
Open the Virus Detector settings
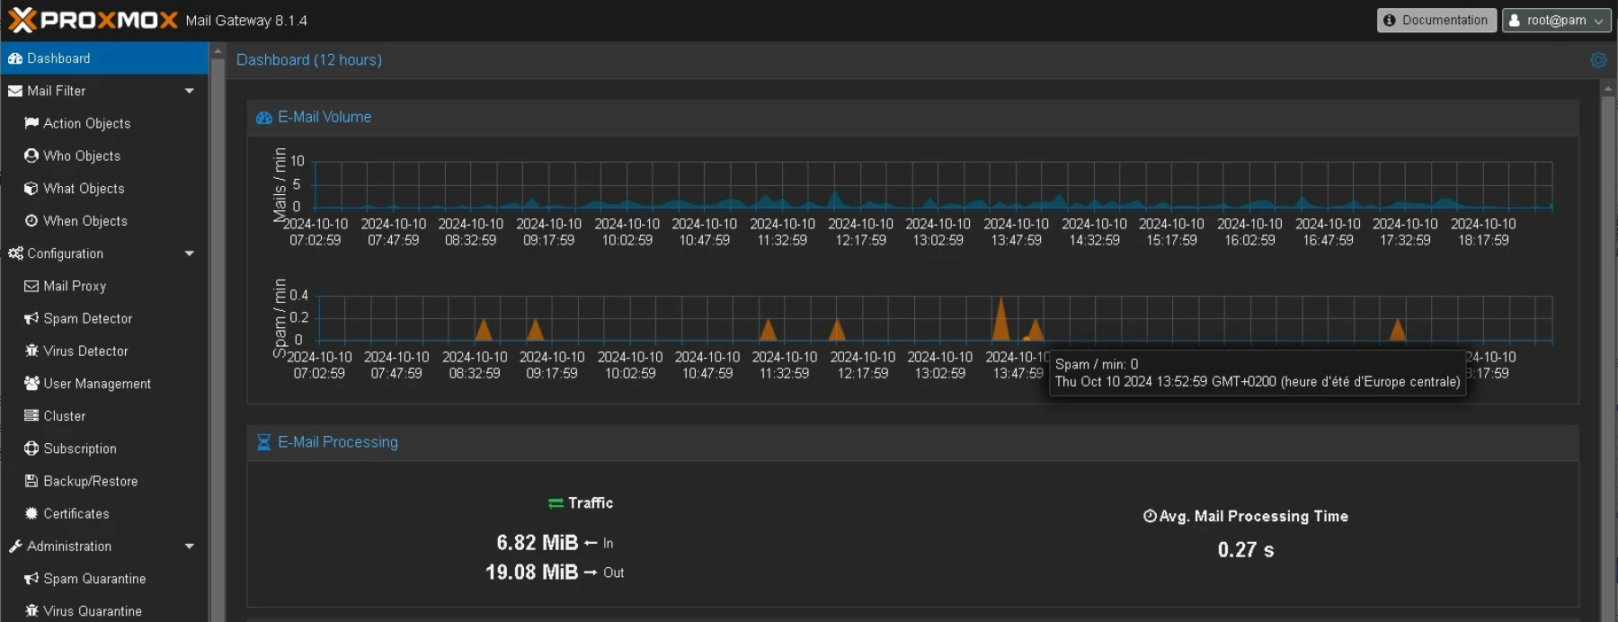(85, 351)
